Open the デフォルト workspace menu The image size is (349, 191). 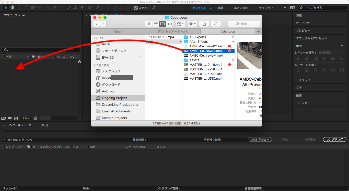211,8
